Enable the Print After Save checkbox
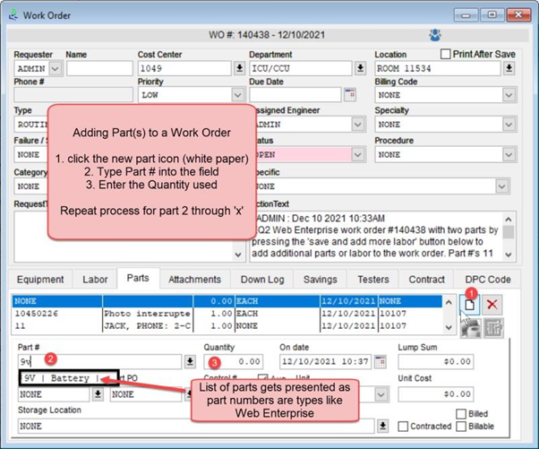 446,55
